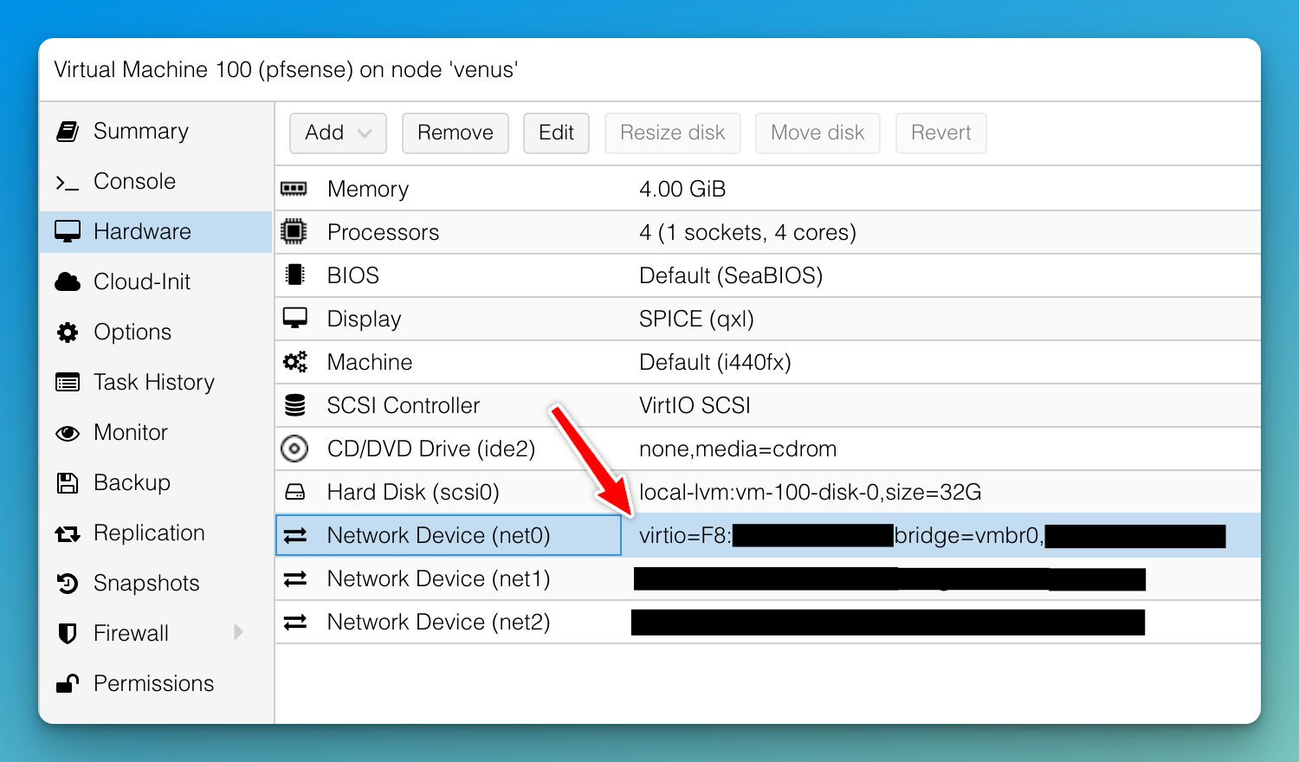Click the '4 (1 sockets, 4 cores)' value
Viewport: 1299px width, 762px height.
click(748, 233)
